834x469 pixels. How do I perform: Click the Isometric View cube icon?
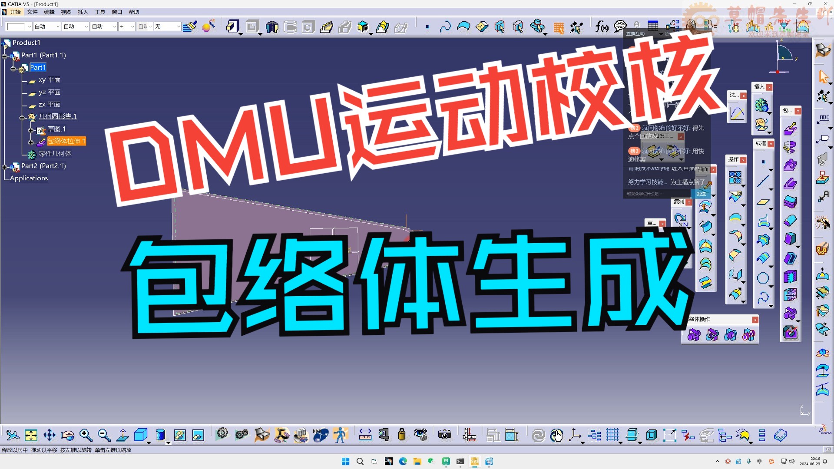[x=140, y=435]
